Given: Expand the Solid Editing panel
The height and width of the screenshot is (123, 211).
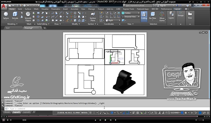Looking at the screenshot, I should (x=43, y=24).
